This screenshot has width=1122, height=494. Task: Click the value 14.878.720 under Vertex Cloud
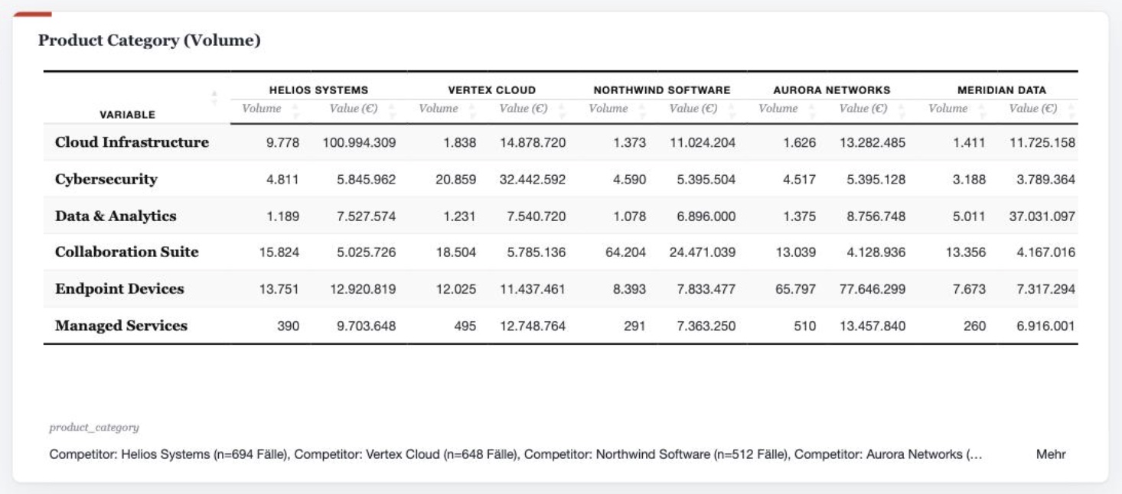click(x=533, y=142)
